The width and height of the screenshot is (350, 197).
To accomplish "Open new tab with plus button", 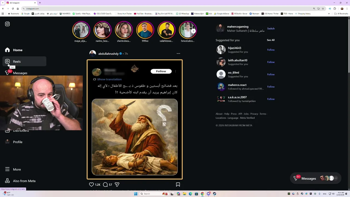I will coord(40,3).
